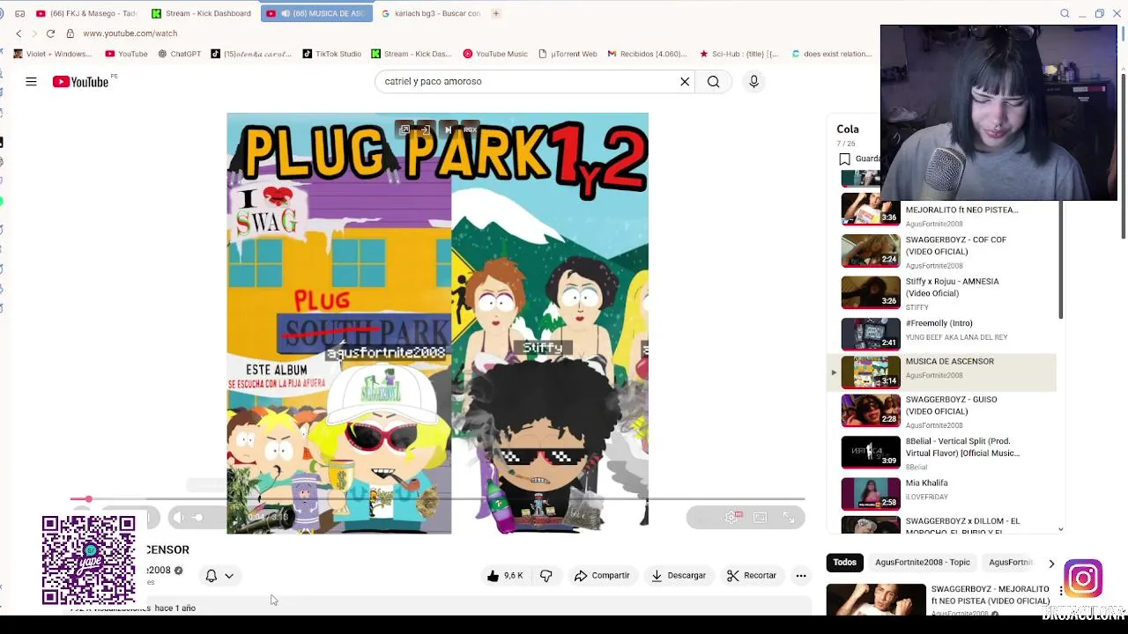This screenshot has width=1128, height=634.
Task: Click the Recortar clip button
Action: 752,576
